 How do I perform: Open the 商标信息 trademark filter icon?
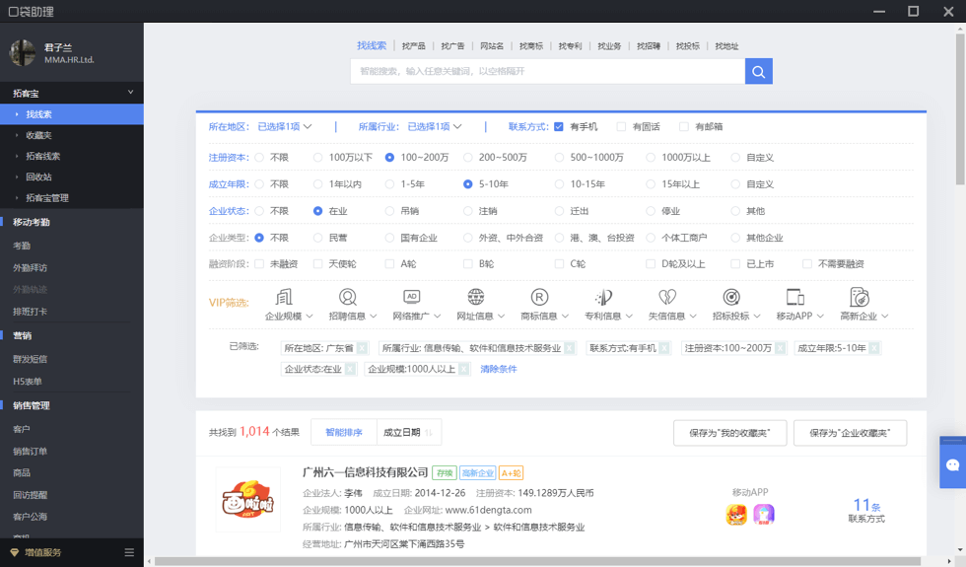coord(539,298)
